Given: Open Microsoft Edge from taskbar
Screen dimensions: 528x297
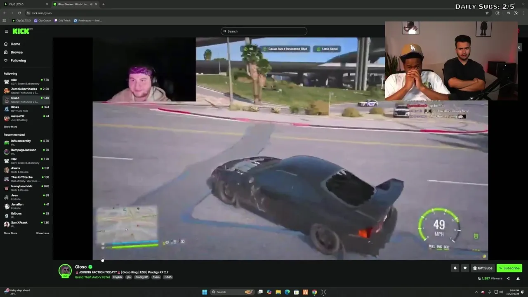Looking at the screenshot, I should [287, 292].
